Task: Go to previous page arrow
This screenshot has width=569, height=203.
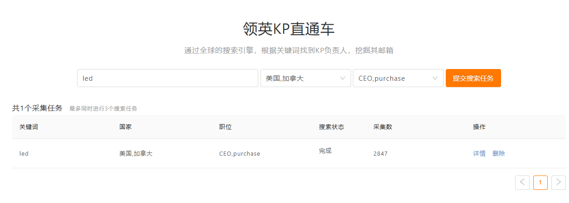Action: click(x=522, y=182)
